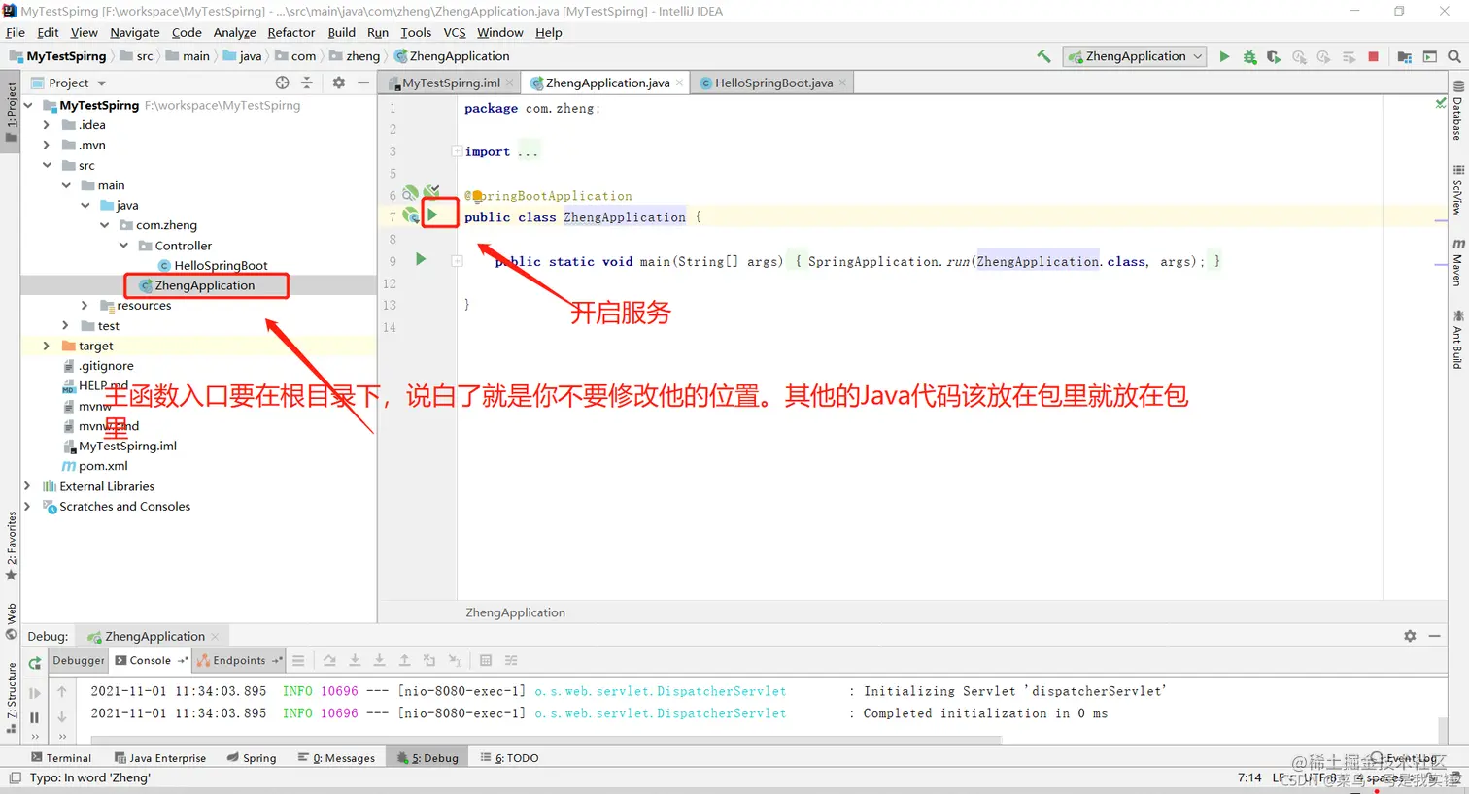Collapse the src folder

(46, 165)
